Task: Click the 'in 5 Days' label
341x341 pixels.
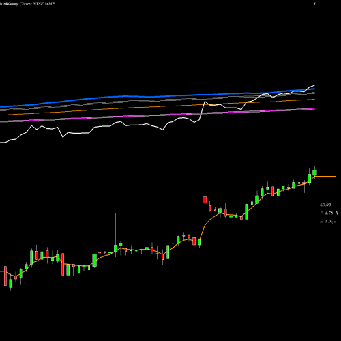Action: click(327, 222)
